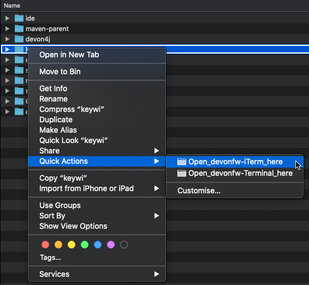
Task: Click the Open_devonfw-iTerm_here workflow icon
Action: (x=181, y=162)
